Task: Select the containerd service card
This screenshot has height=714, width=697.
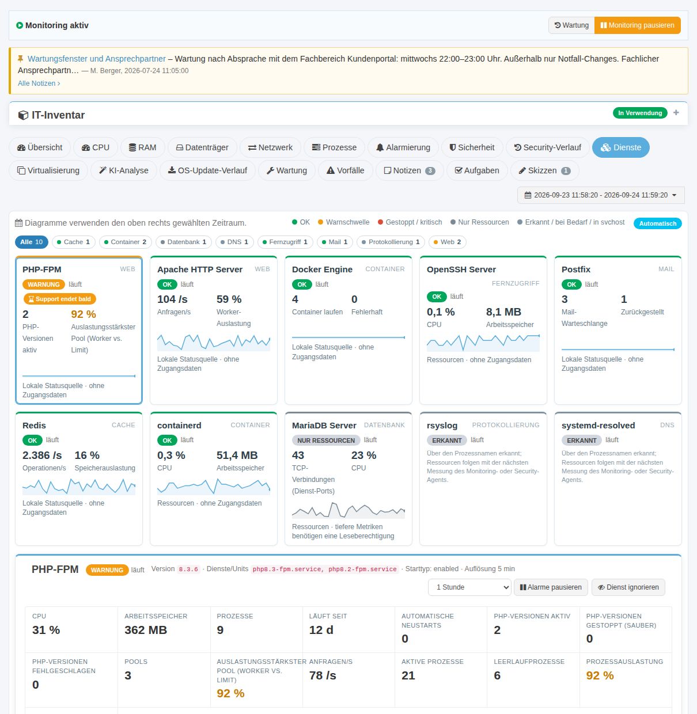Action: [214, 478]
